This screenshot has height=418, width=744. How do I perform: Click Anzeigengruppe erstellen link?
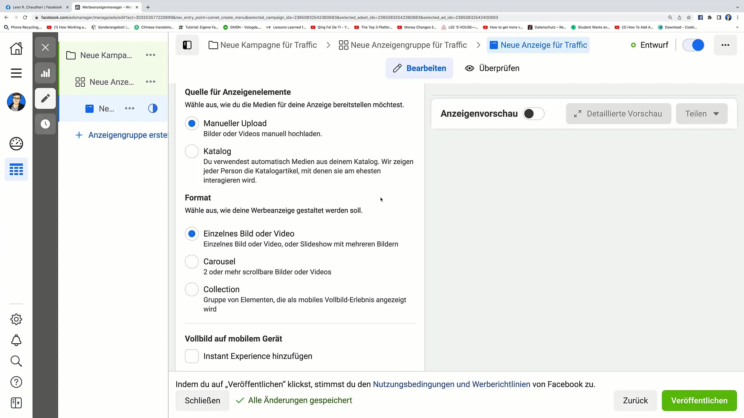click(122, 135)
